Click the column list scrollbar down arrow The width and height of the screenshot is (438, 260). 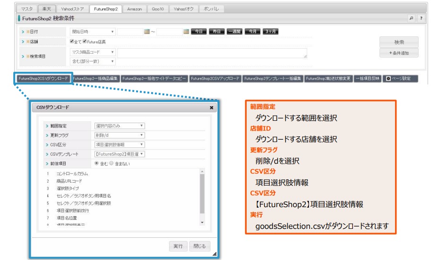pos(202,222)
